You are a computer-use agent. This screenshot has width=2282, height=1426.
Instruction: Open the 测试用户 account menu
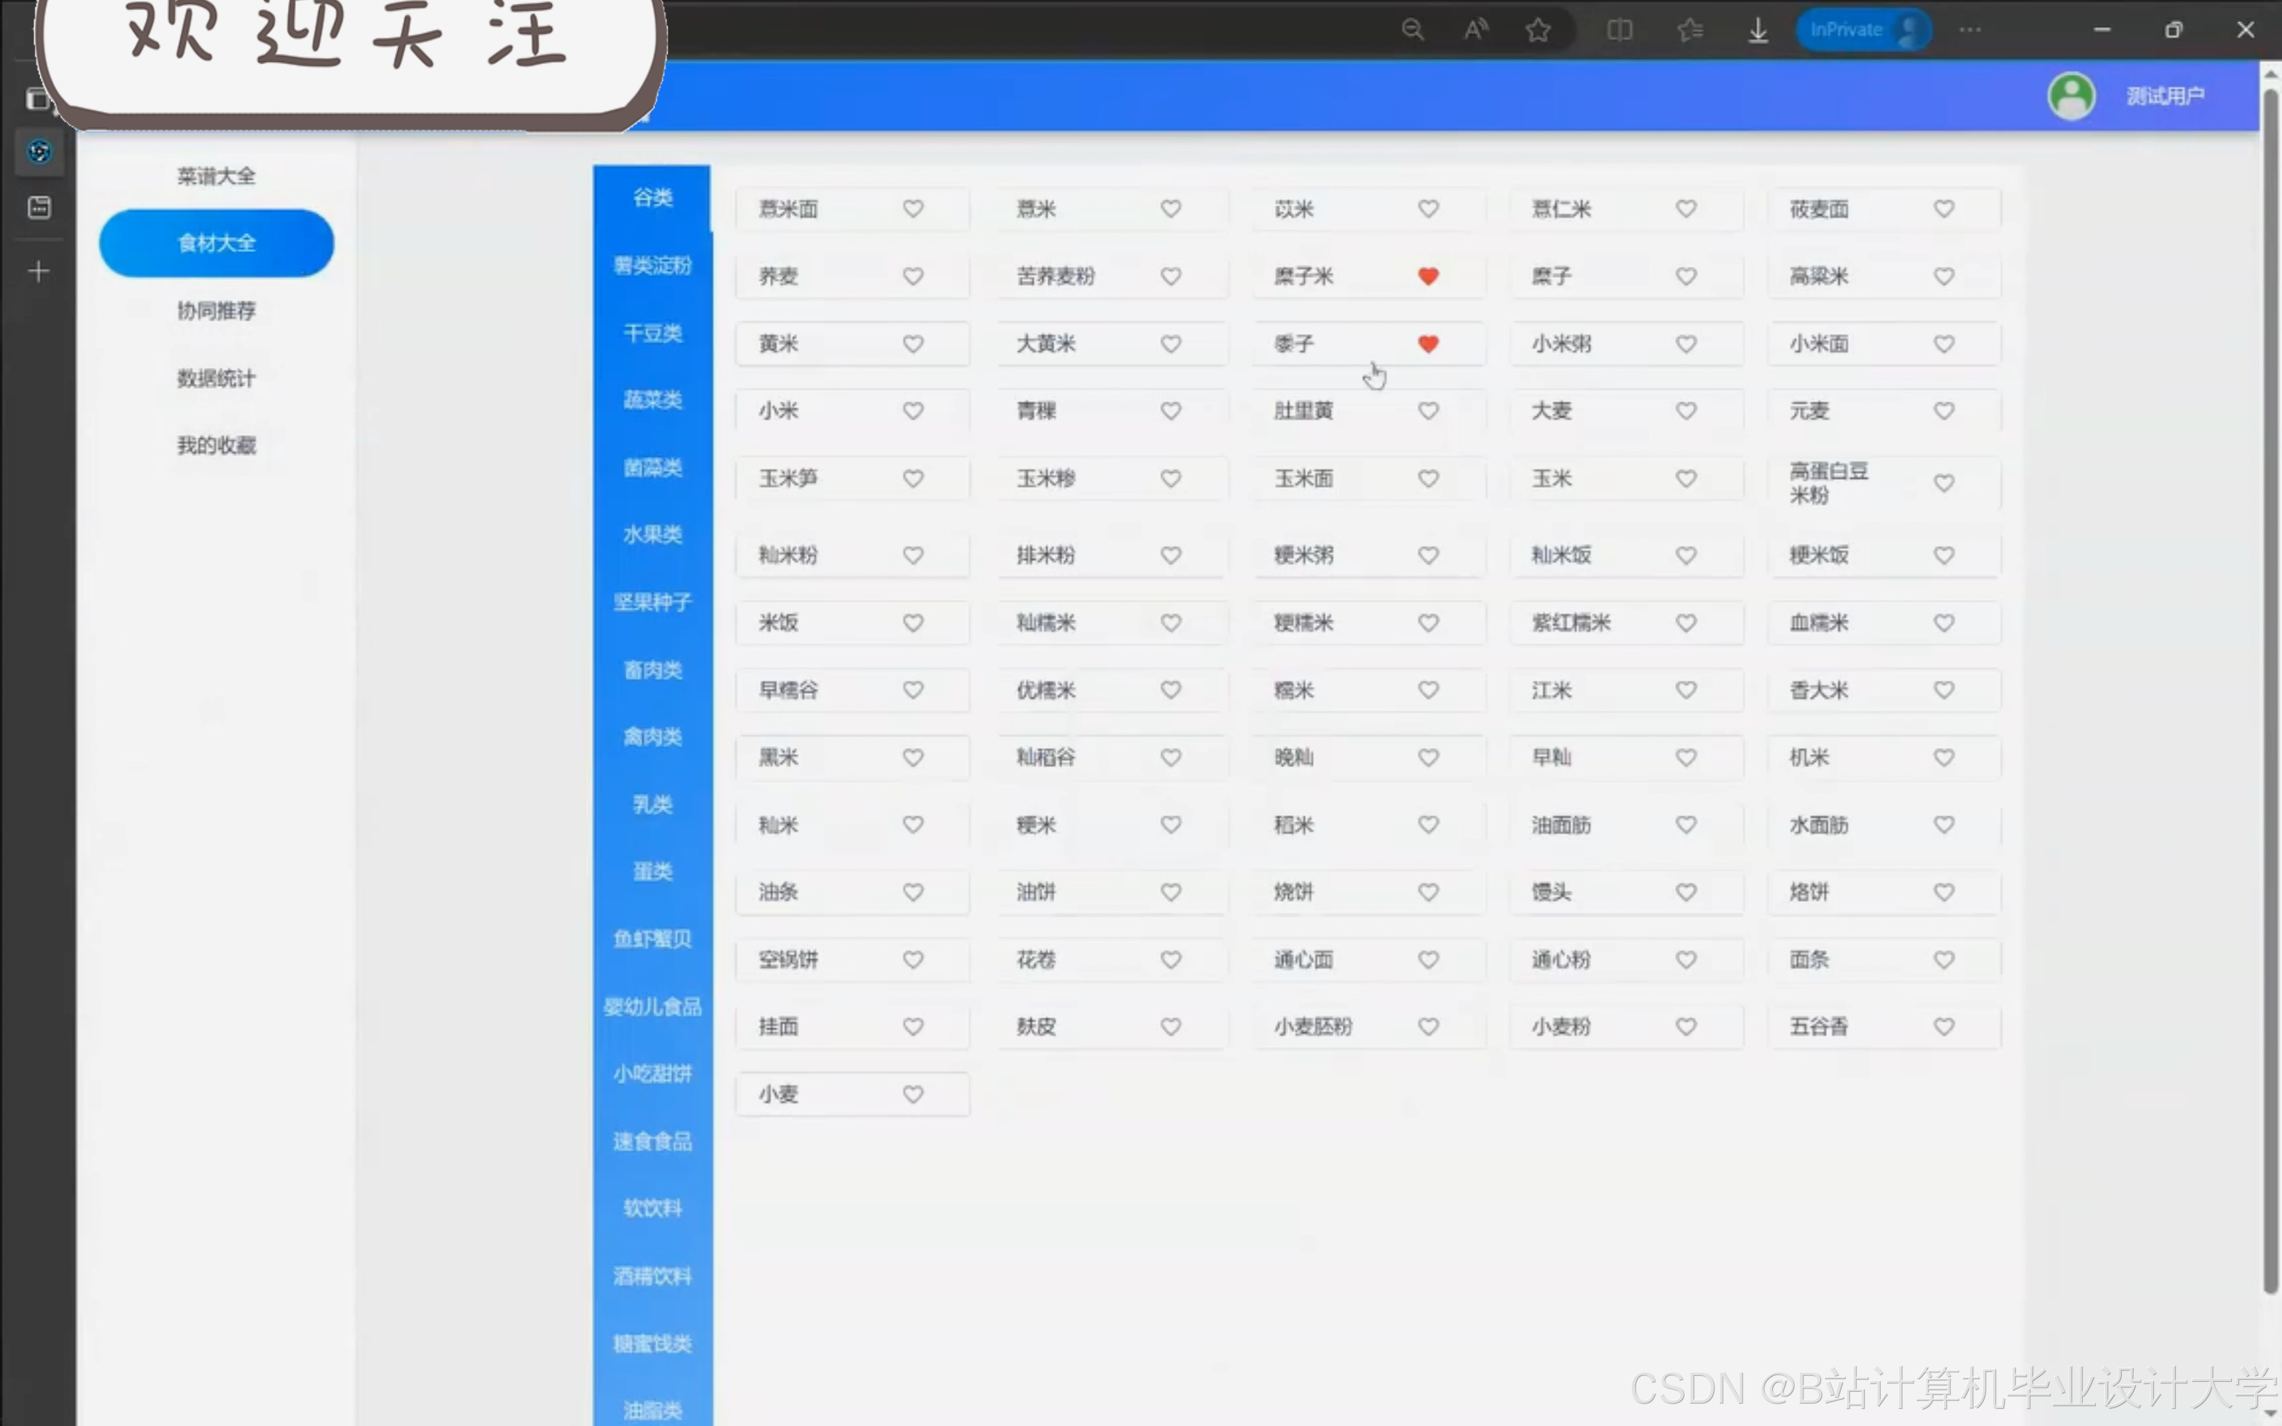[2165, 95]
